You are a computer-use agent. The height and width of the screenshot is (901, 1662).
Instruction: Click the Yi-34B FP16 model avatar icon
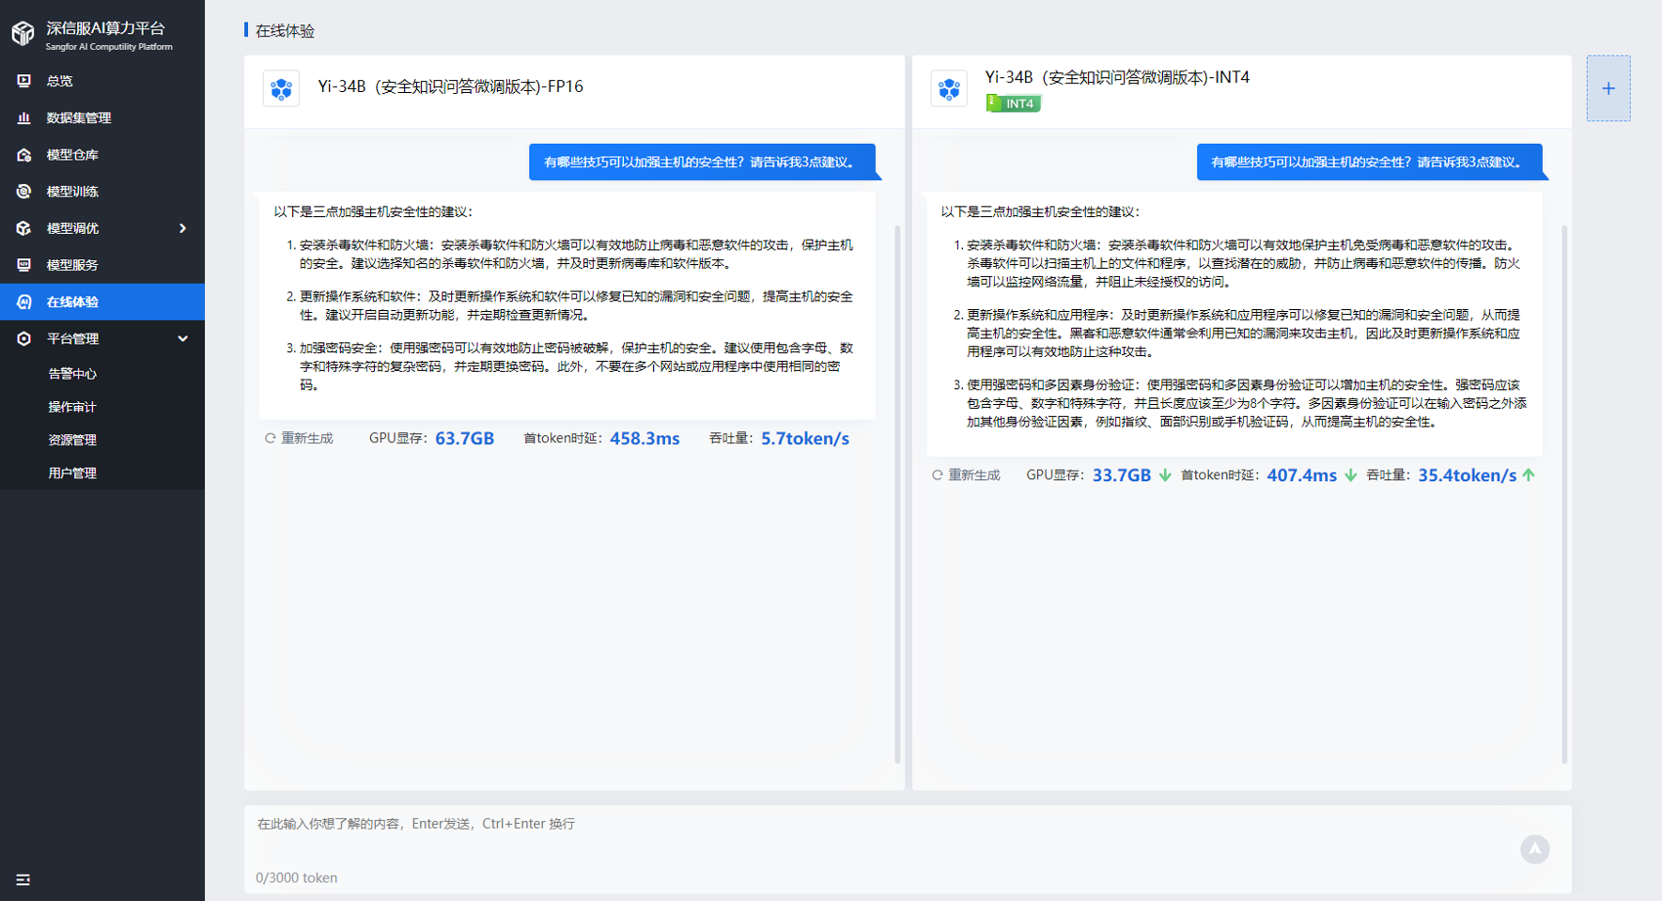click(x=281, y=88)
